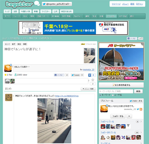Click the magnifier avatar under フォローされている
149x144 pixels.
tap(108, 138)
